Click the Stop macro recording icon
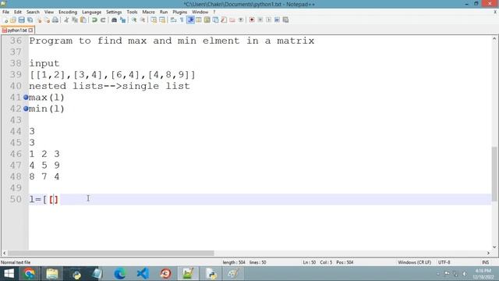Image resolution: width=499 pixels, height=281 pixels. 260,20
